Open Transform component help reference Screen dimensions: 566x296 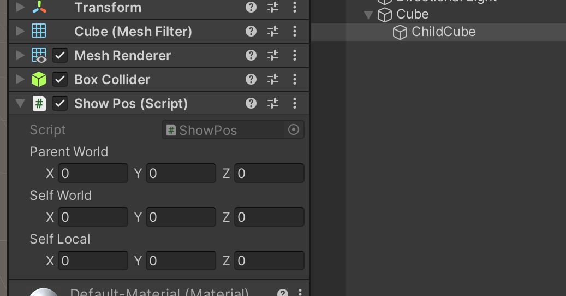click(x=251, y=7)
